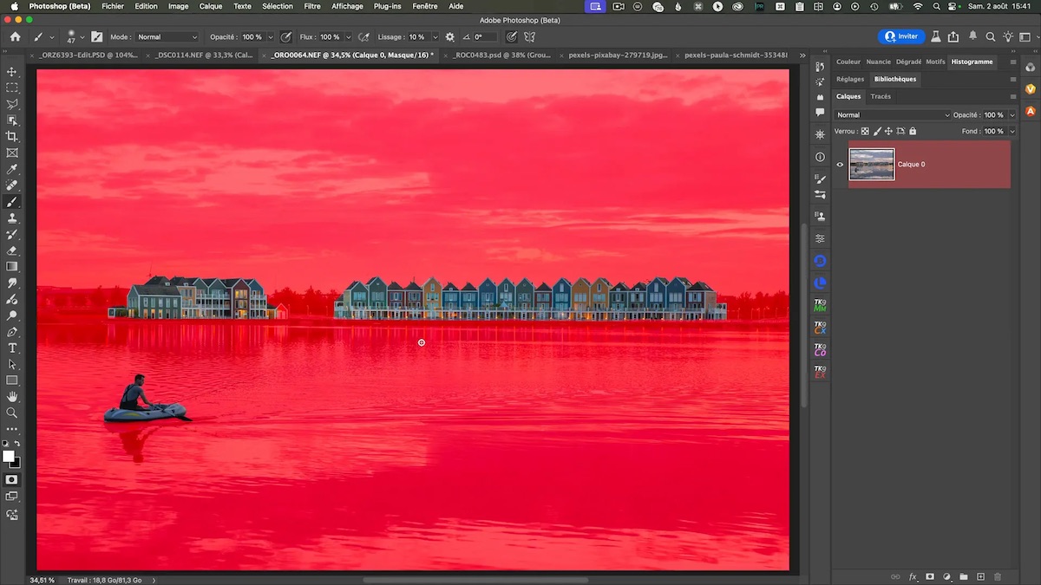Open the Sélection menu
Screen dimensions: 1041x585
pos(278,6)
